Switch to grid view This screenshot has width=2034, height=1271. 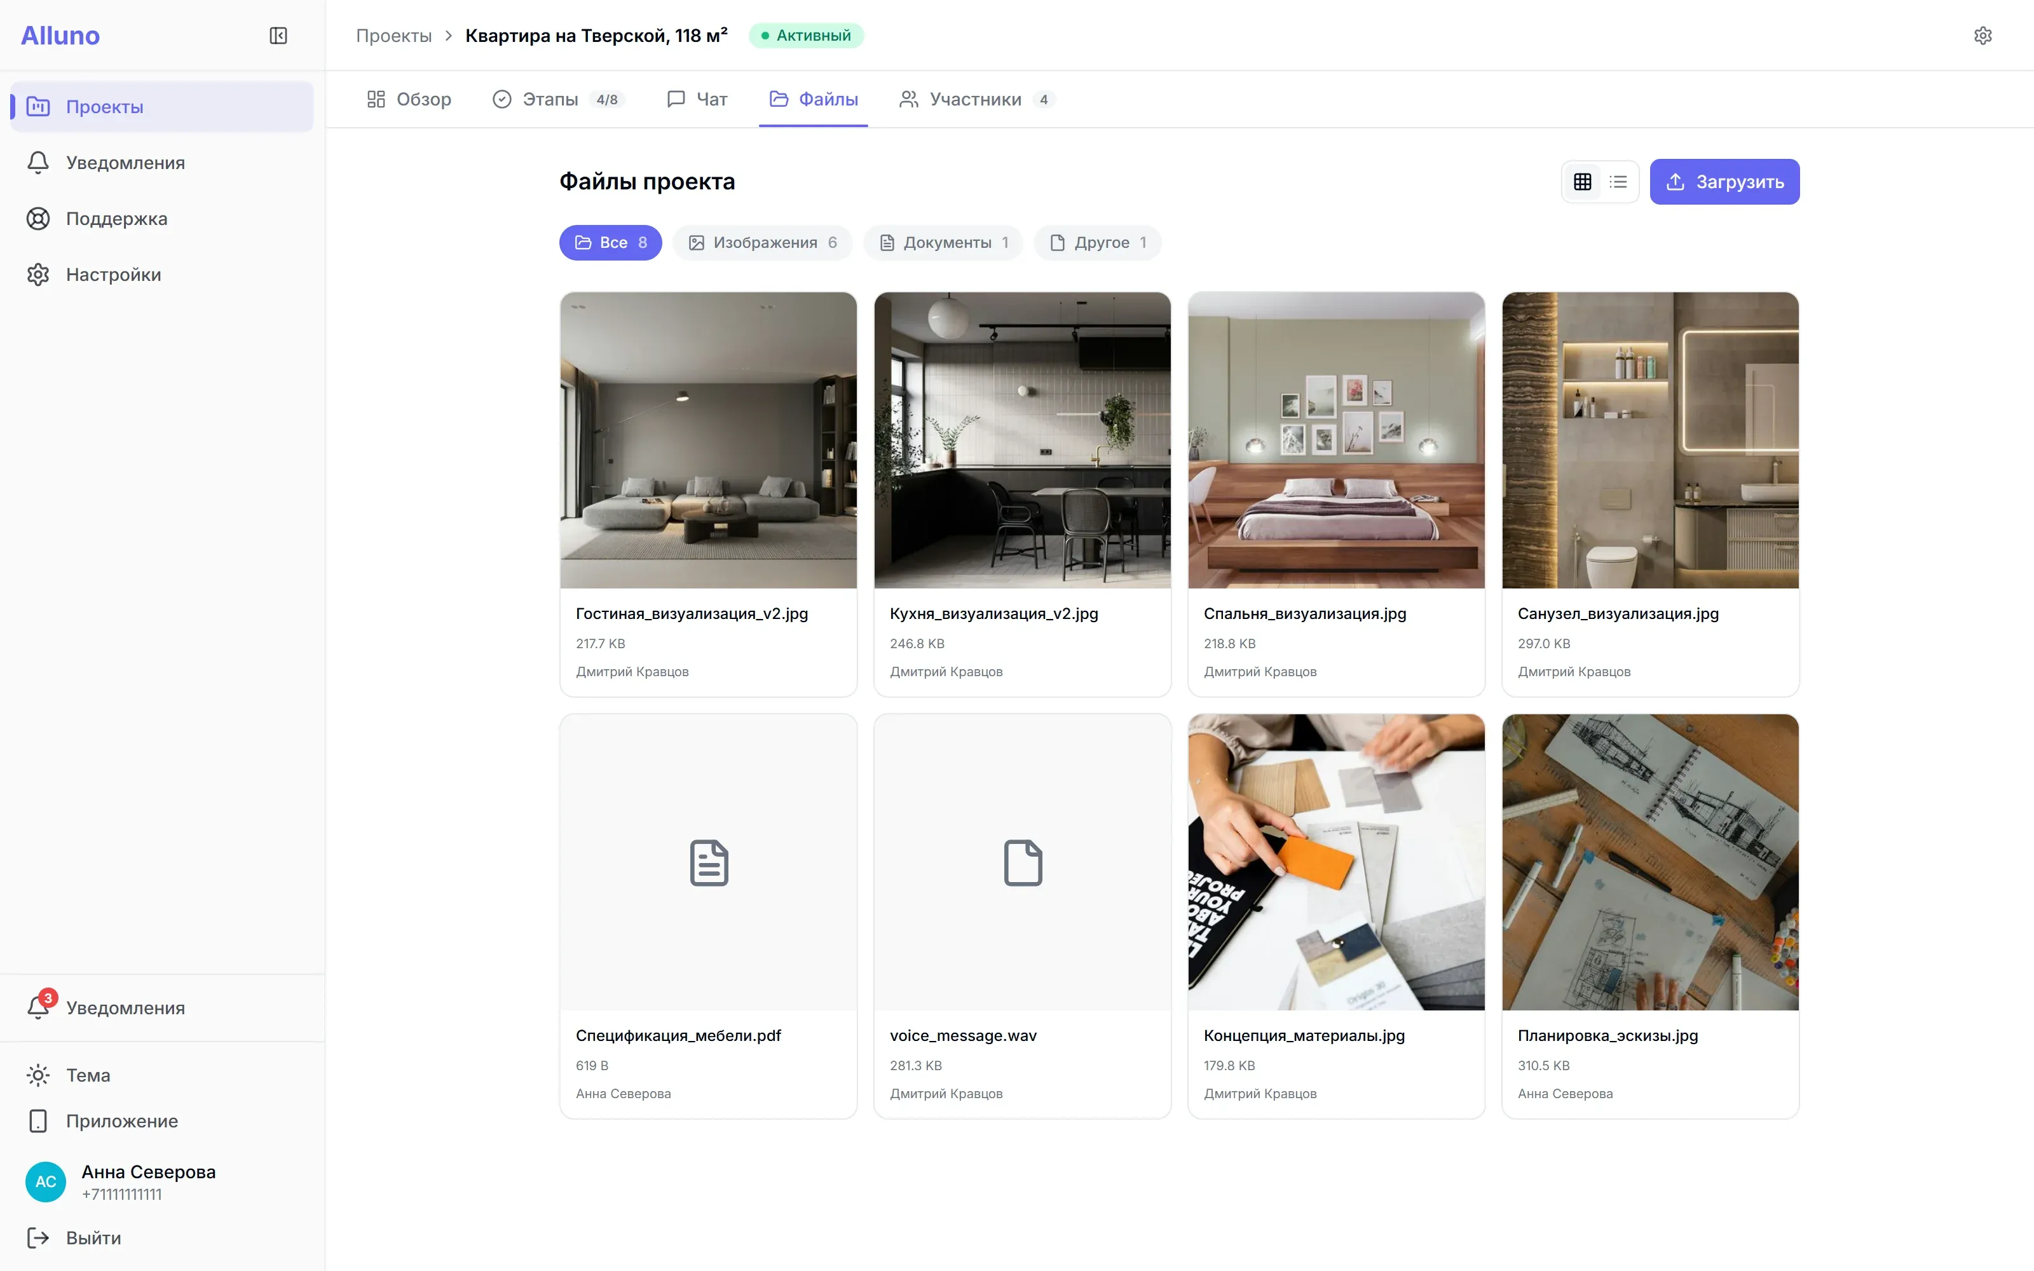1583,182
